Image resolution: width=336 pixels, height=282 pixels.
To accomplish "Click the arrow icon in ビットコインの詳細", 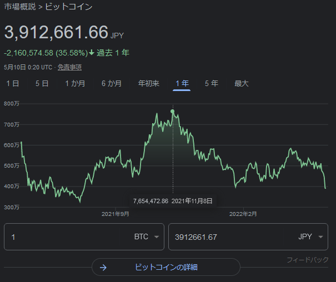I will pyautogui.click(x=103, y=268).
